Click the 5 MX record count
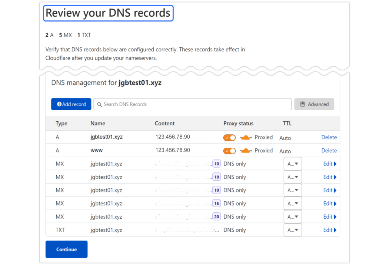389x265 pixels. point(65,35)
